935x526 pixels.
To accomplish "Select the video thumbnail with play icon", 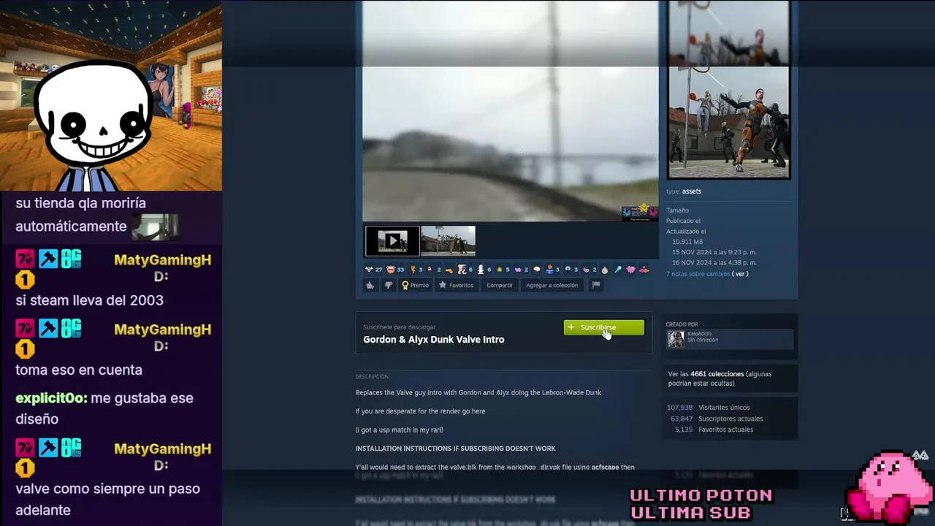I will point(392,241).
